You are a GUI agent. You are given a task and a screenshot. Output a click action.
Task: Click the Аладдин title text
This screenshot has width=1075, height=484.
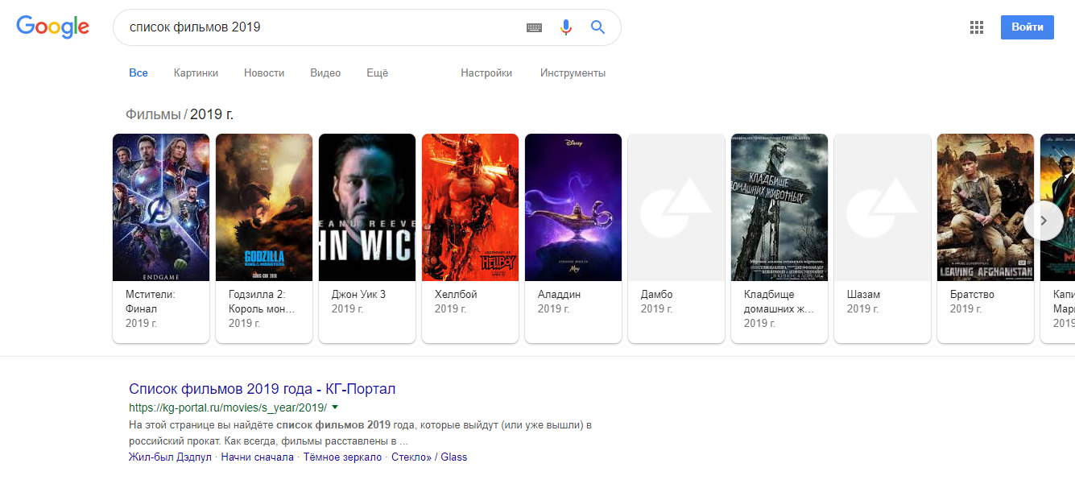click(x=559, y=294)
